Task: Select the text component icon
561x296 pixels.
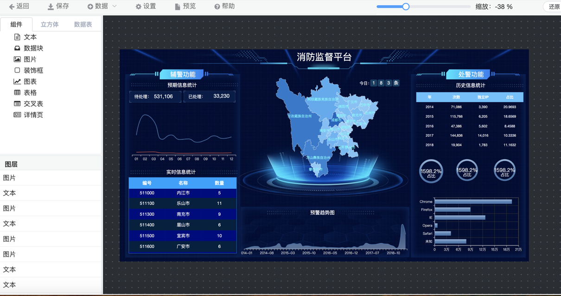Action: [17, 37]
